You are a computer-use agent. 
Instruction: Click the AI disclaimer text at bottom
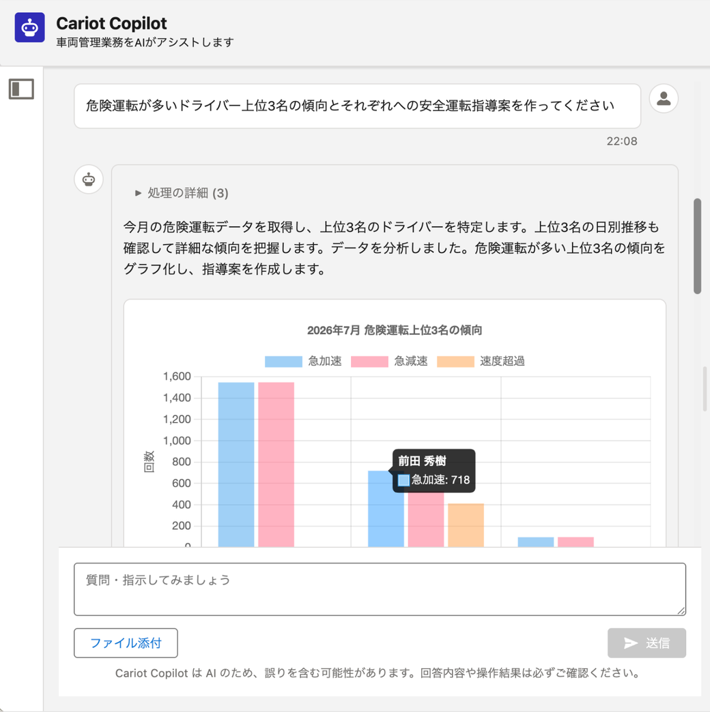[378, 673]
